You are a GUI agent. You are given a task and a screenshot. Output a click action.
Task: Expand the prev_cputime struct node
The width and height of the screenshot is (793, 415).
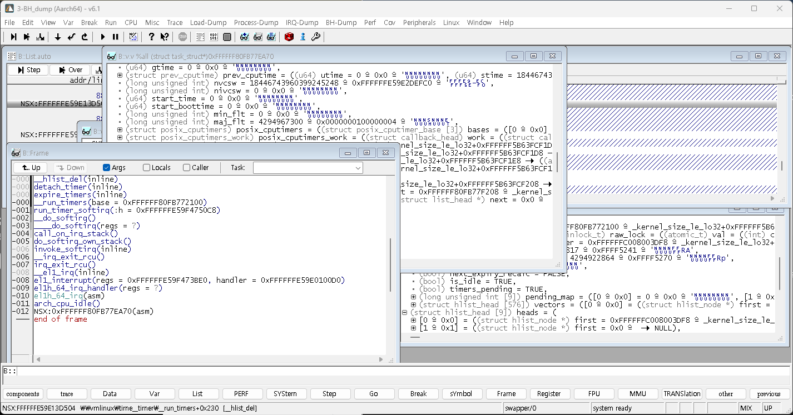click(120, 76)
